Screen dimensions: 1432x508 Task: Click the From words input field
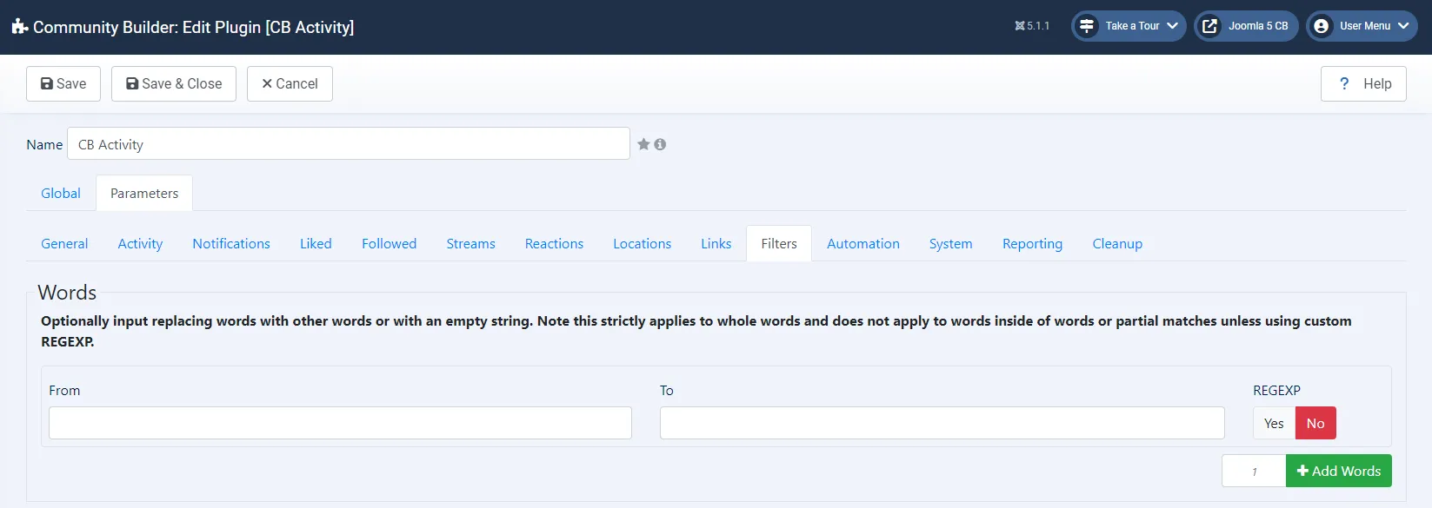pyautogui.click(x=340, y=423)
